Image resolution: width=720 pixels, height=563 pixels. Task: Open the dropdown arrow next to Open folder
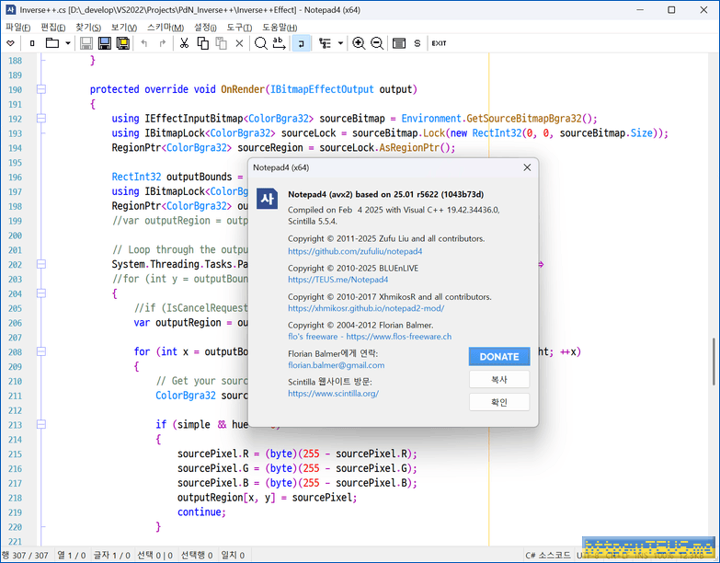tap(68, 43)
